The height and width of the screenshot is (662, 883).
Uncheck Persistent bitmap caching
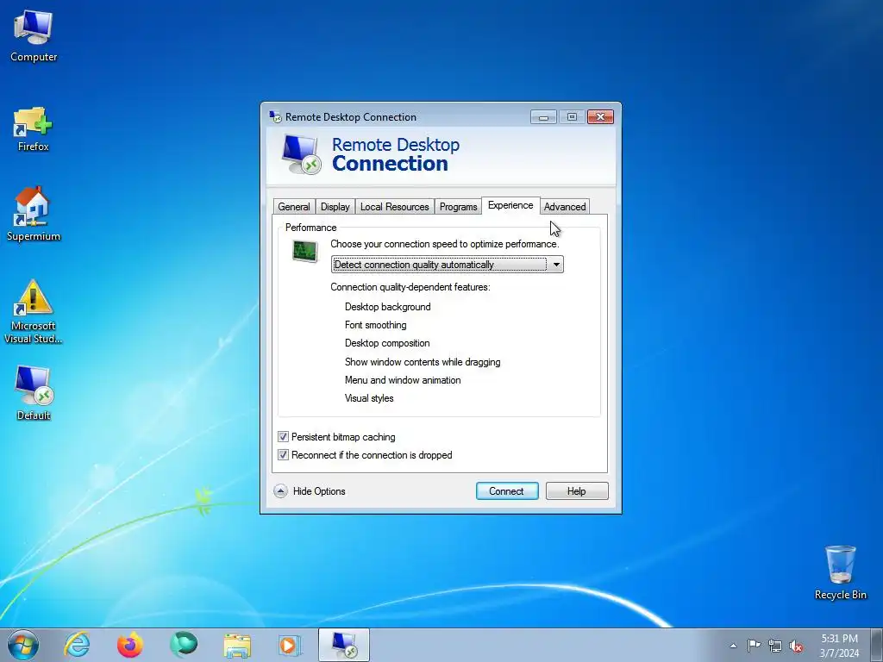tap(283, 437)
